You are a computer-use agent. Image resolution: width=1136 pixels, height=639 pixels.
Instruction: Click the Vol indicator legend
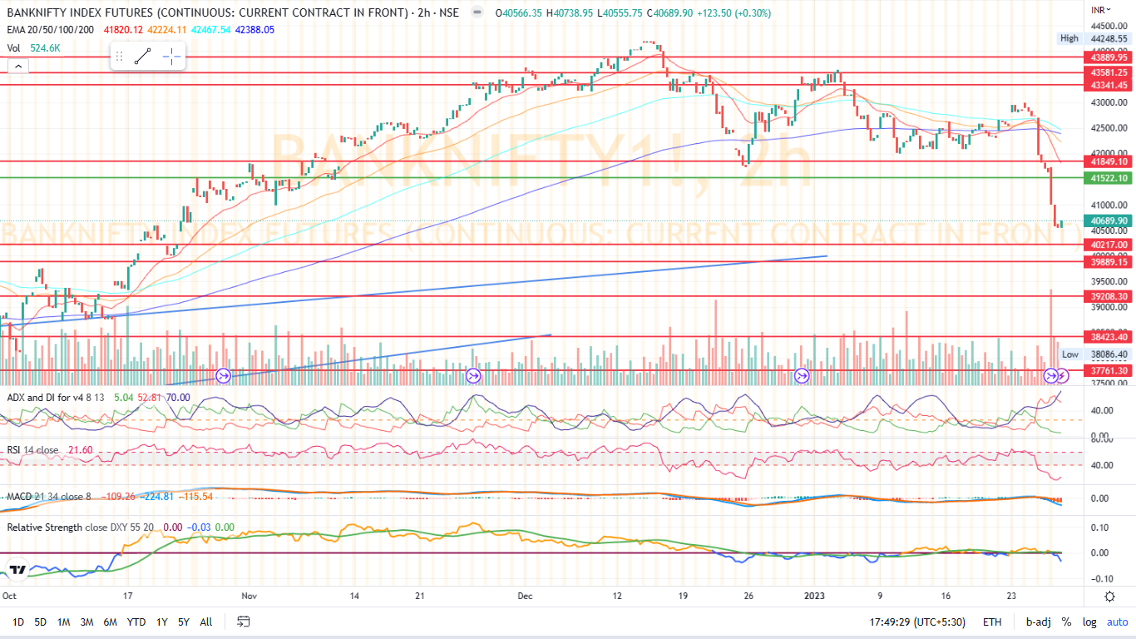pyautogui.click(x=13, y=48)
